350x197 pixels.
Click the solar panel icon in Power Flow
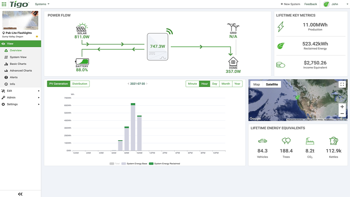(82, 28)
